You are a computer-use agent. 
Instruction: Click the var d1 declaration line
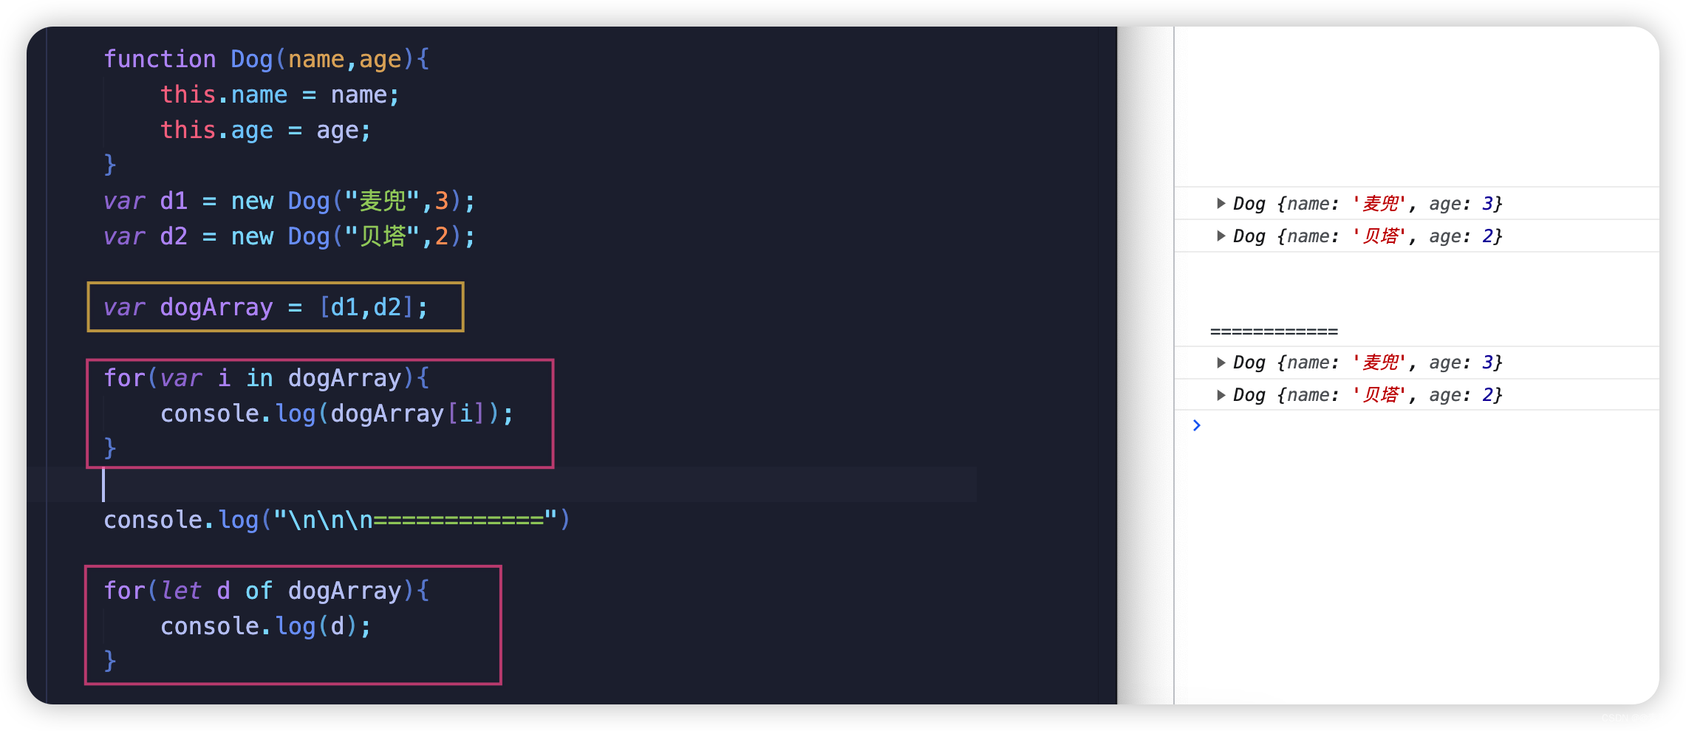click(289, 201)
